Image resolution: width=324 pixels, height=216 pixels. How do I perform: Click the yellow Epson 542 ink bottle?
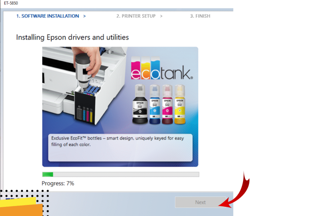[180, 104]
